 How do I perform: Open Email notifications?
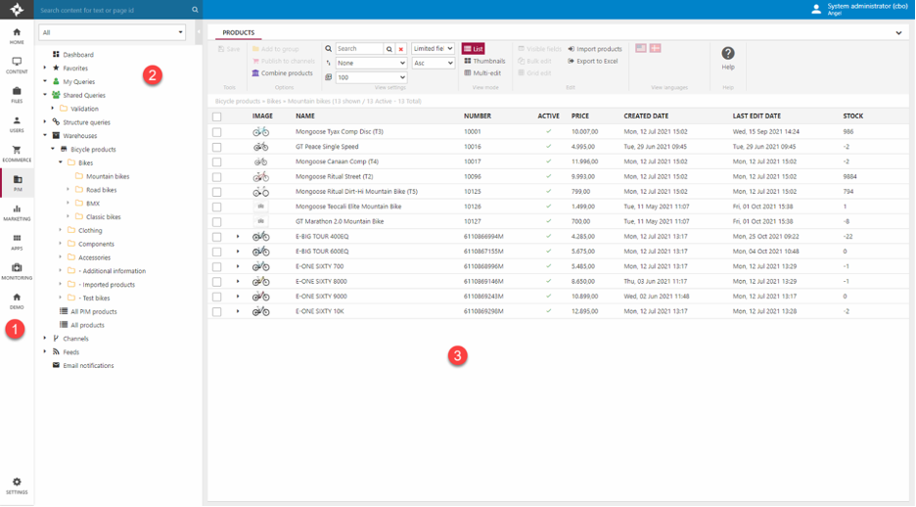(x=88, y=366)
